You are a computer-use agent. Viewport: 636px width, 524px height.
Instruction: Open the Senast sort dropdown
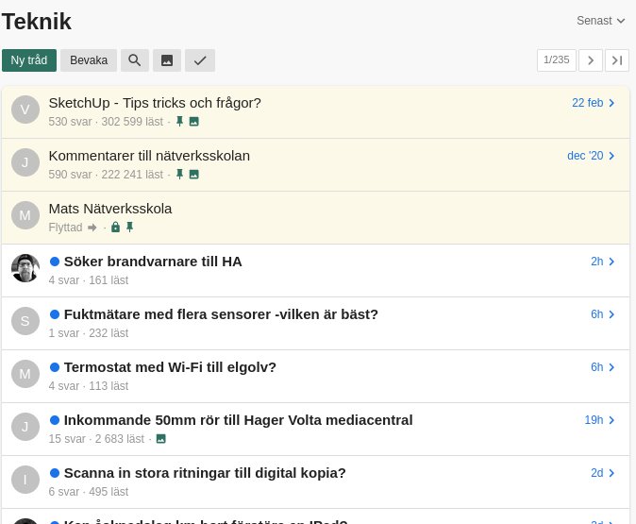(600, 21)
